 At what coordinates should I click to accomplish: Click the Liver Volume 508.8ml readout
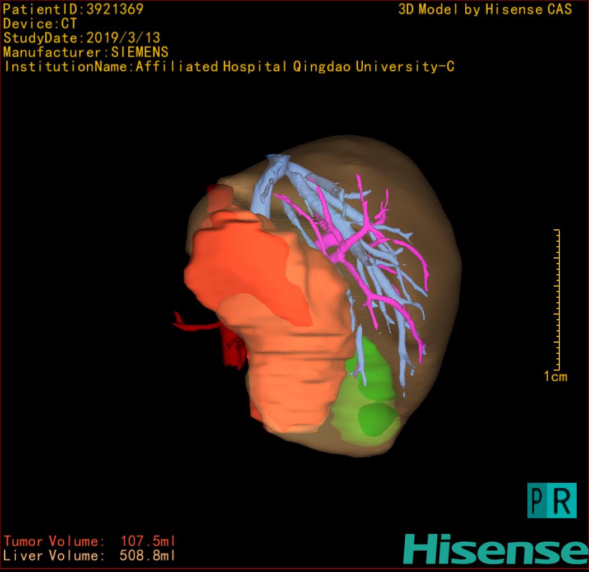[x=90, y=556]
